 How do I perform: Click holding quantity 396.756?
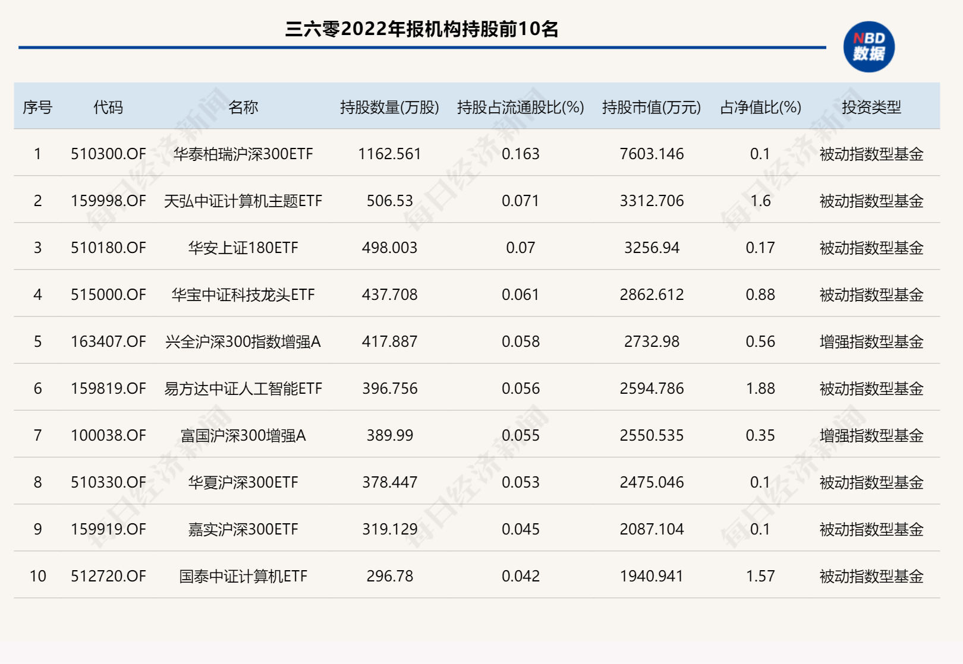pyautogui.click(x=390, y=389)
